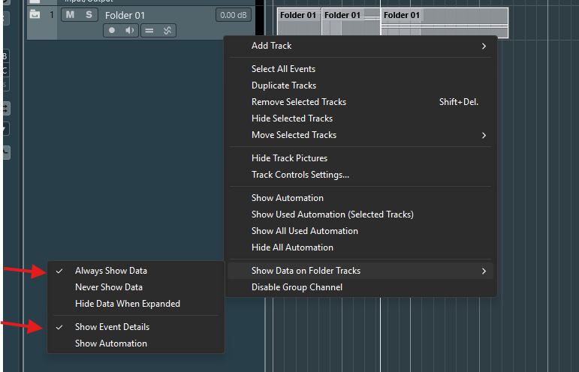The height and width of the screenshot is (372, 579).
Task: Expand Move Selected Tracks arrow
Action: (x=484, y=135)
